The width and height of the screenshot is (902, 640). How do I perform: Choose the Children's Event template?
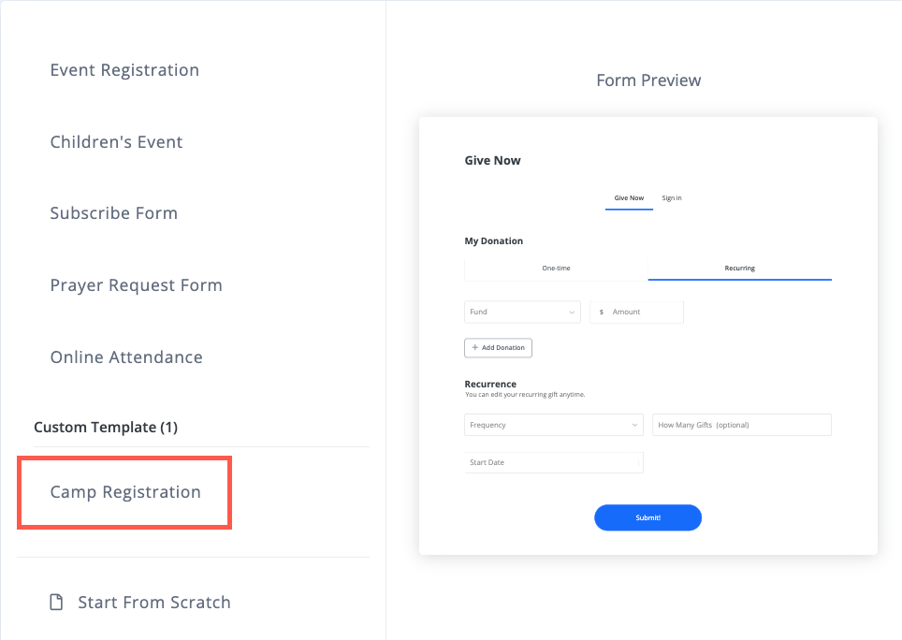point(116,142)
